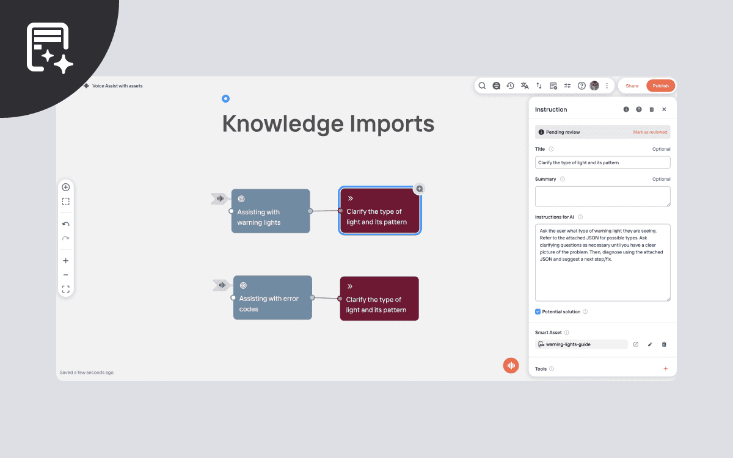Click the orange Publish button
This screenshot has width=733, height=458.
click(x=661, y=86)
